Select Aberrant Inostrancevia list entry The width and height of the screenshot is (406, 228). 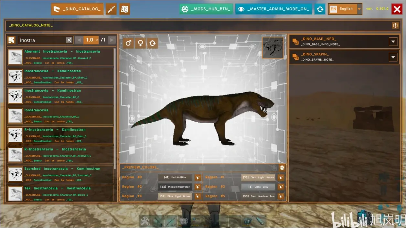[60, 57]
